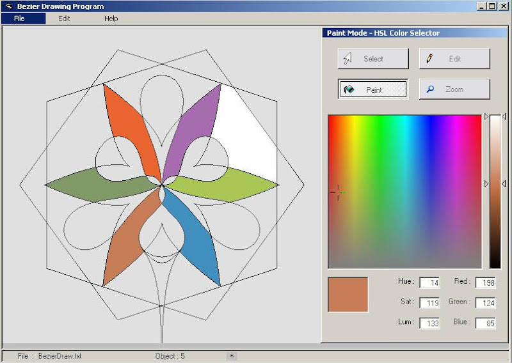
Task: Pick a color in the HSL spectrum
Action: pyautogui.click(x=404, y=192)
